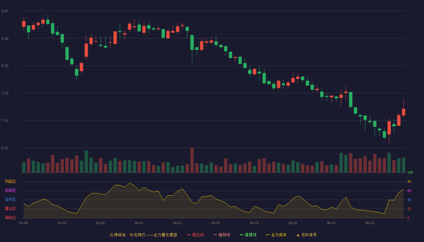
Task: Select the rightmost red candlestick
Action: click(x=403, y=112)
